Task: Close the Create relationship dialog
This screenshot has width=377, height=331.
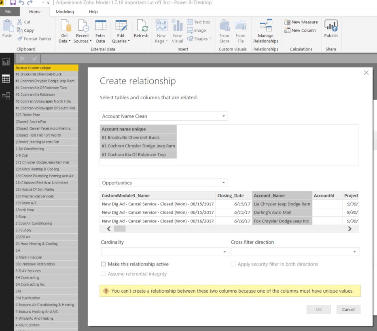Action: tap(366, 73)
